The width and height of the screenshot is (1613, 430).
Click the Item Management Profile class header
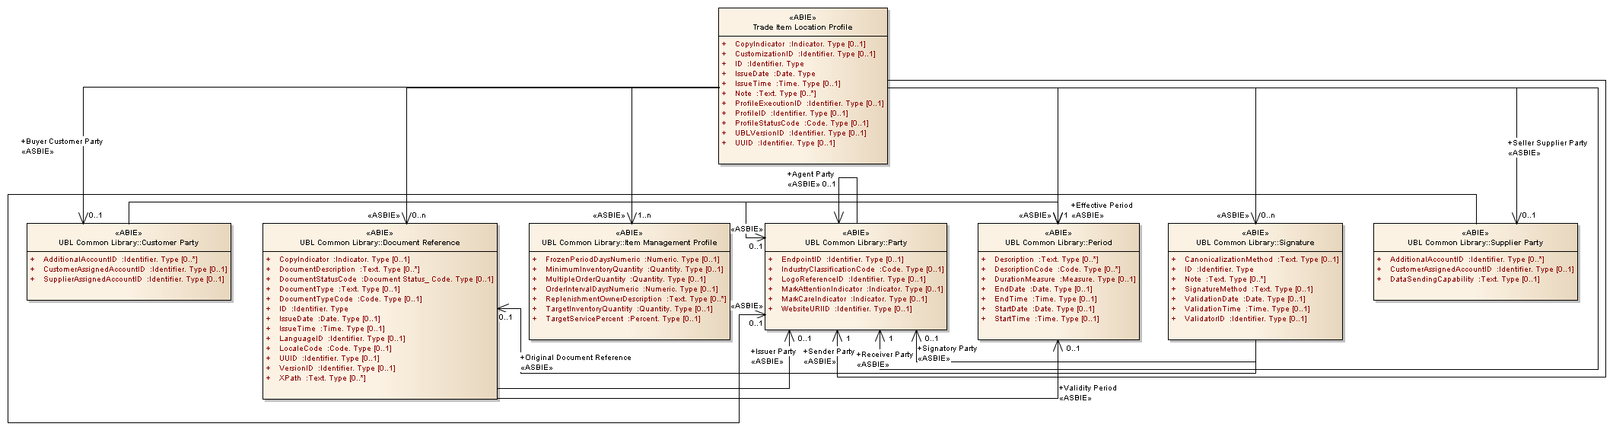coord(629,243)
